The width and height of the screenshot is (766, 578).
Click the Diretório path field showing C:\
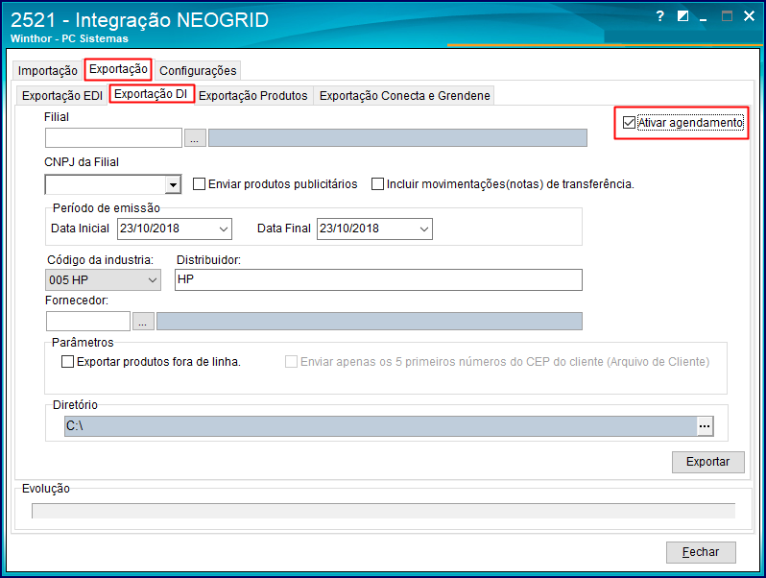coord(380,426)
